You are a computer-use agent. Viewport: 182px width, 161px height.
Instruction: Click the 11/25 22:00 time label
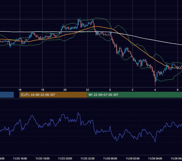(88, 158)
